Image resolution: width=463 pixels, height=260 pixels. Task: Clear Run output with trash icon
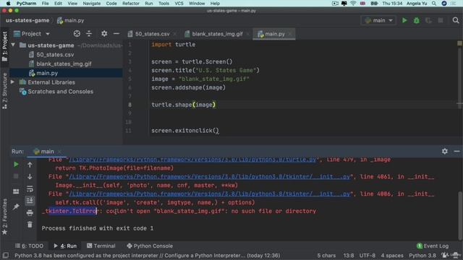click(x=30, y=225)
